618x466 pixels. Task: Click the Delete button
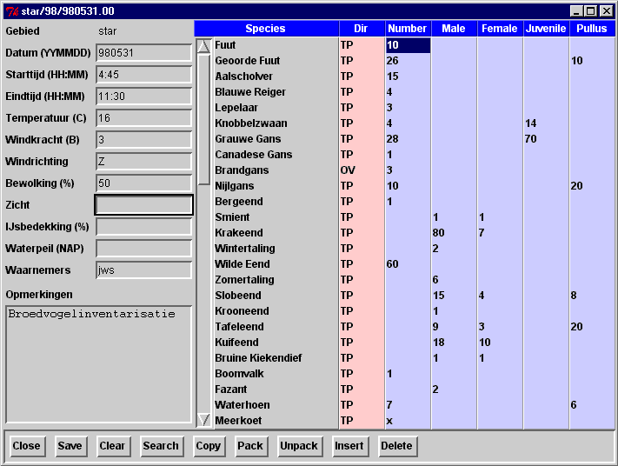pos(397,446)
